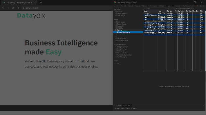
Task: Click the datayolk.net address bar
Action: [67, 8]
